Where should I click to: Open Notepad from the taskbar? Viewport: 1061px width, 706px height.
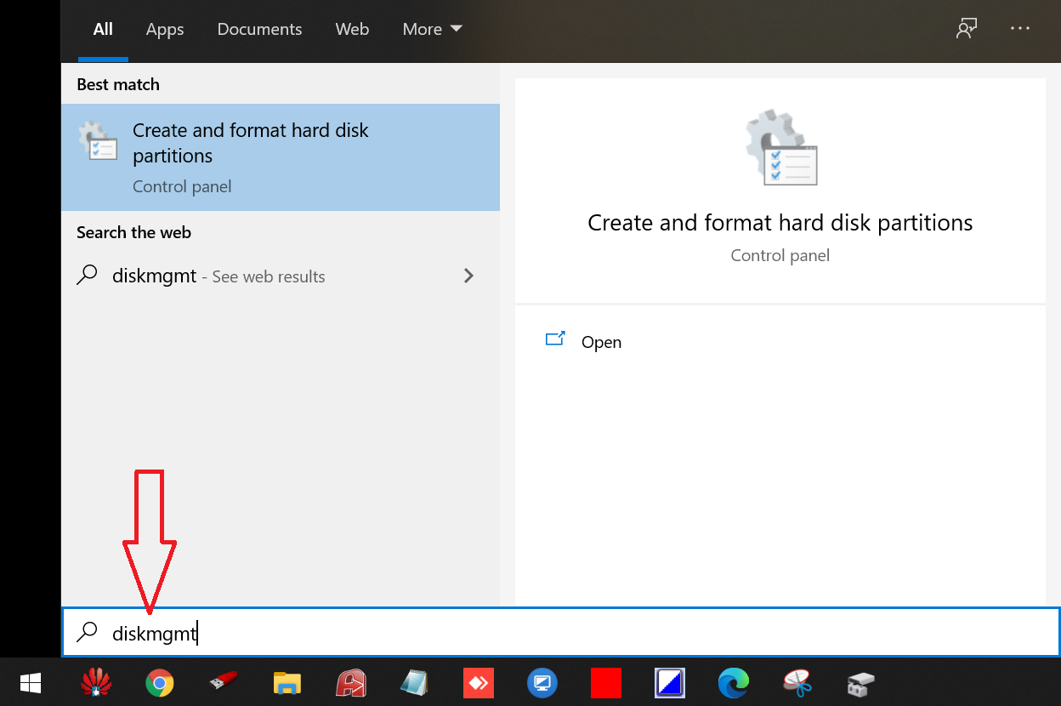[x=414, y=683]
